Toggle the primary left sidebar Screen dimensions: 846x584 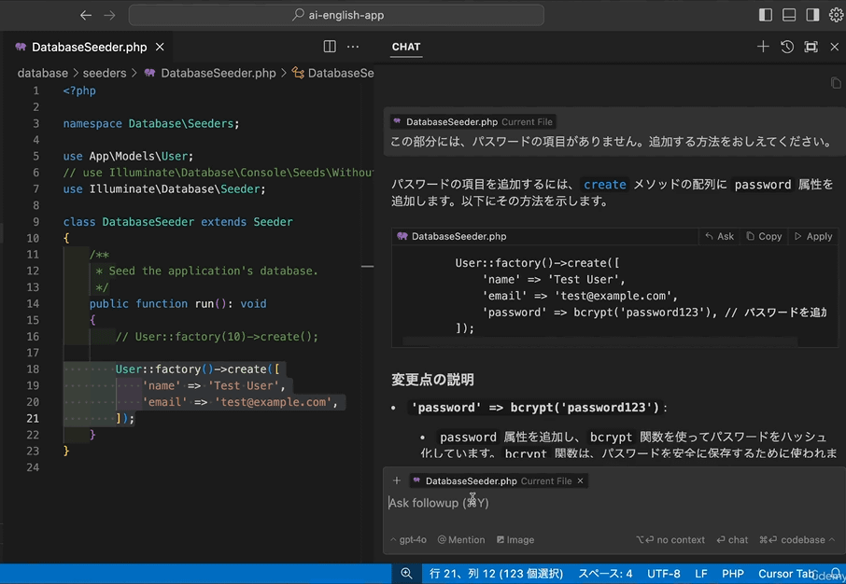(x=766, y=15)
